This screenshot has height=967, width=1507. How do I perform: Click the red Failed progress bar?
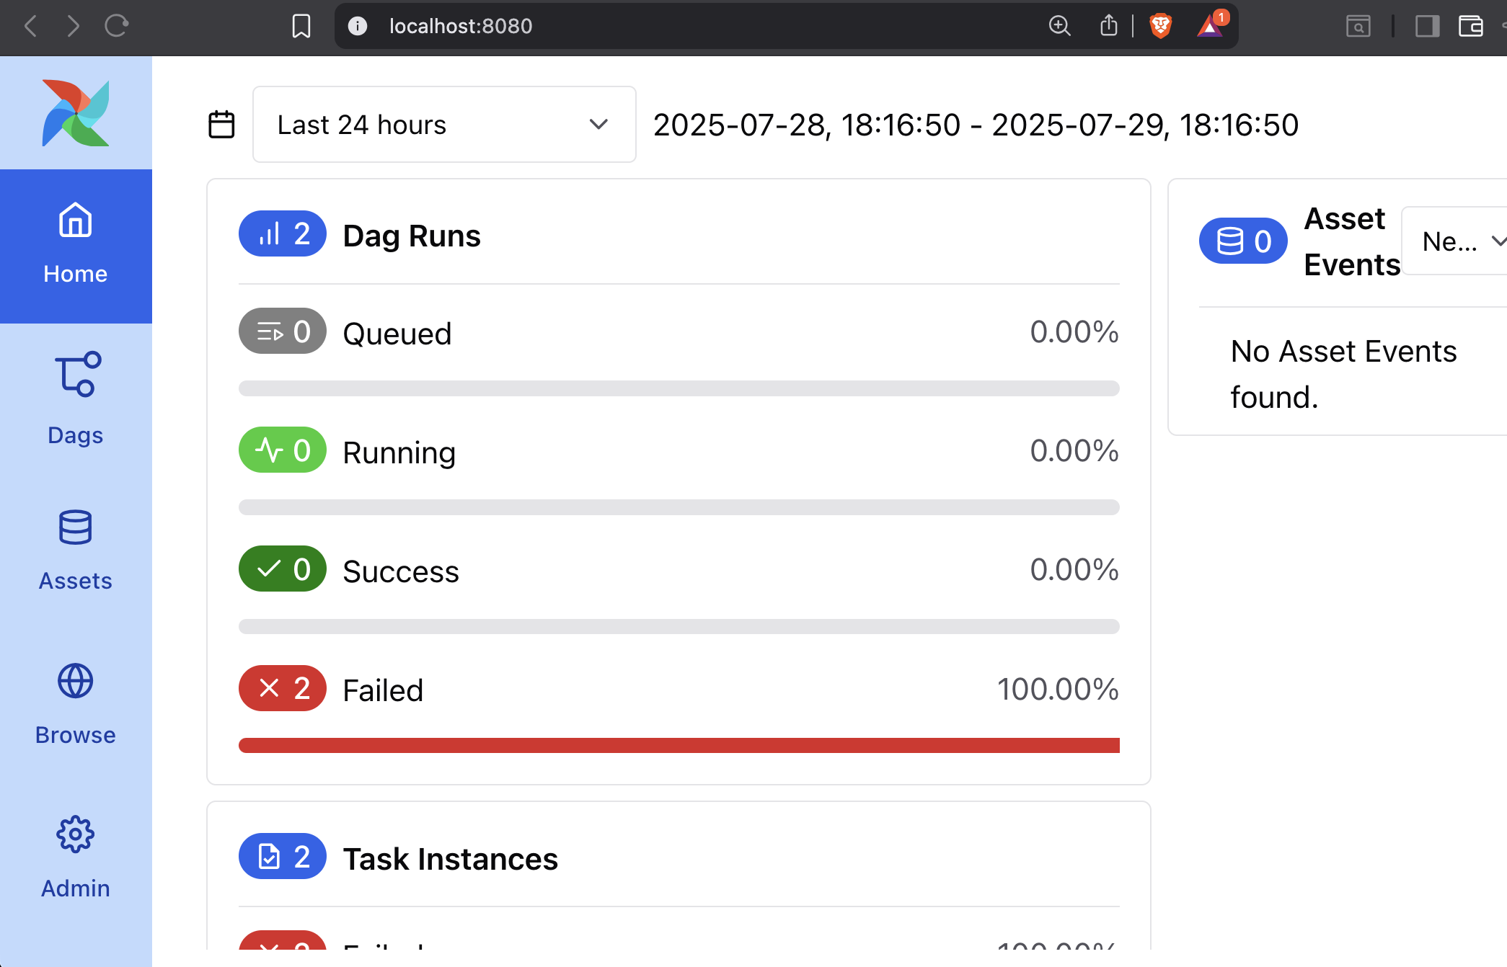679,745
